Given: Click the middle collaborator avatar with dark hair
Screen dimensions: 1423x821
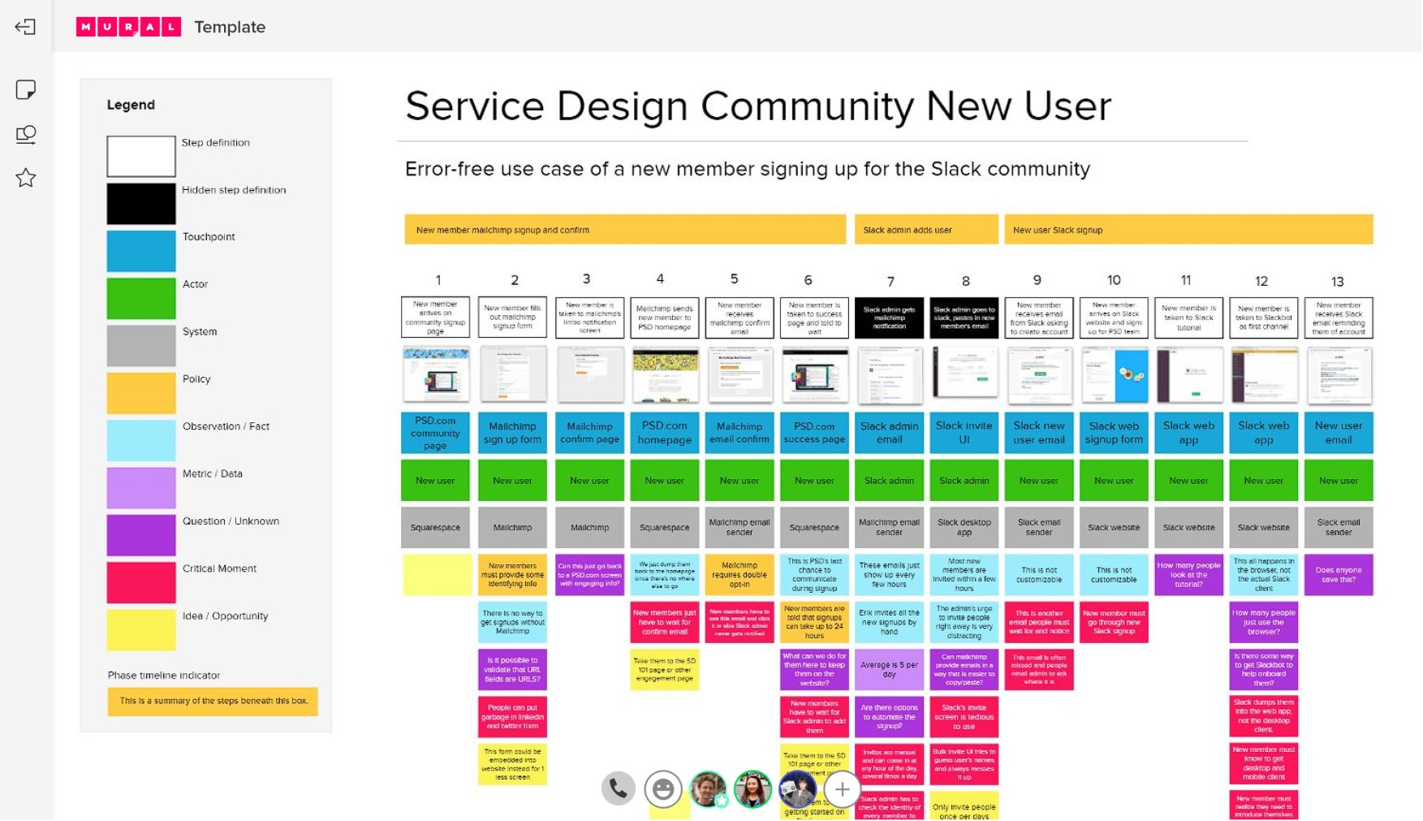Looking at the screenshot, I should tap(752, 789).
